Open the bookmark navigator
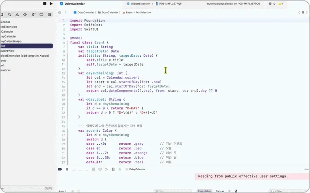This screenshot has width=310, height=193. point(2,15)
